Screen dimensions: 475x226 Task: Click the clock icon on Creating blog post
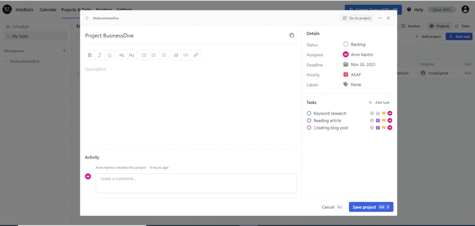coord(372,128)
